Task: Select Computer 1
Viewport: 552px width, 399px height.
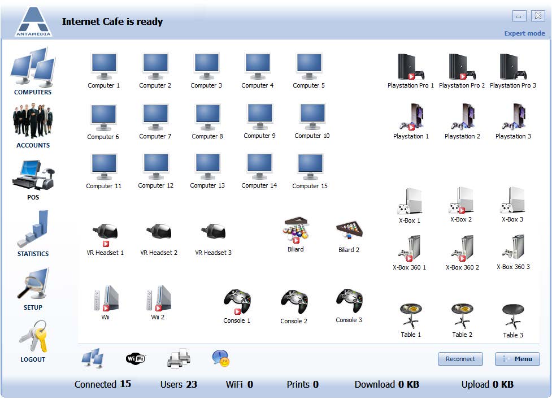Action: 104,71
